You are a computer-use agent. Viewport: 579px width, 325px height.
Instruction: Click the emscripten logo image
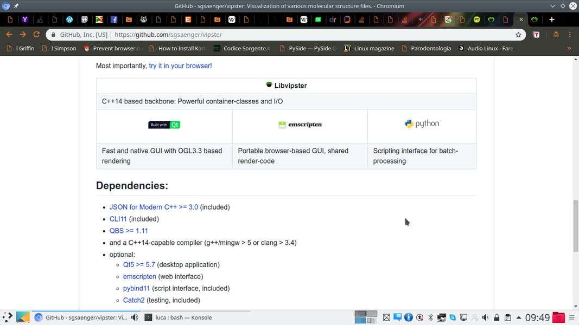coord(300,125)
